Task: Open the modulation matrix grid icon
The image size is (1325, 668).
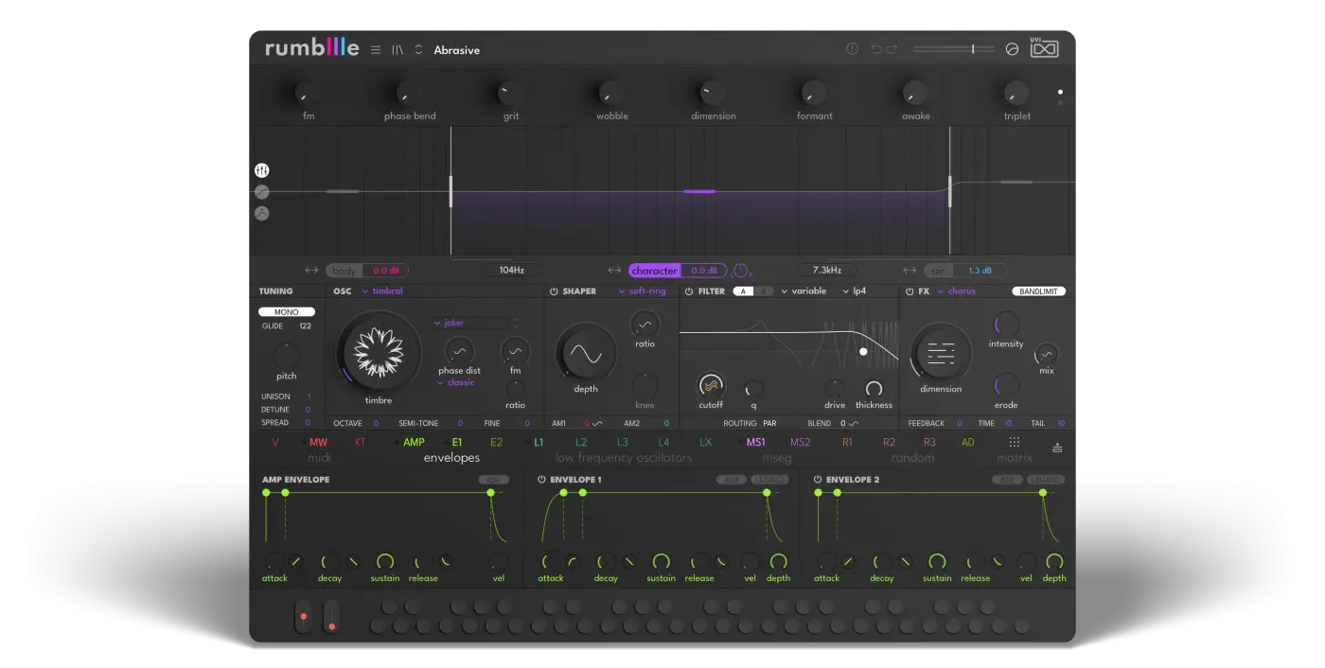Action: 1015,442
